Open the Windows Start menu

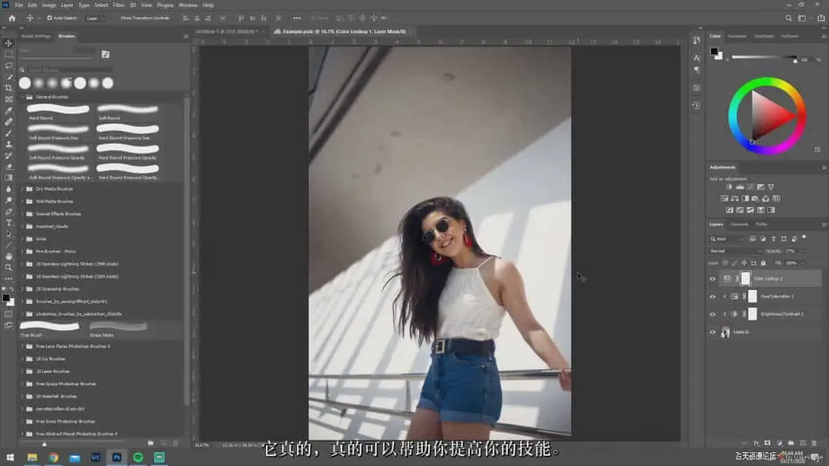10,457
